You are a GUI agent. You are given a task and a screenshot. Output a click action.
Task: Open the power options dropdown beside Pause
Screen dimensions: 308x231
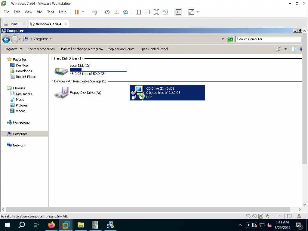[83, 12]
